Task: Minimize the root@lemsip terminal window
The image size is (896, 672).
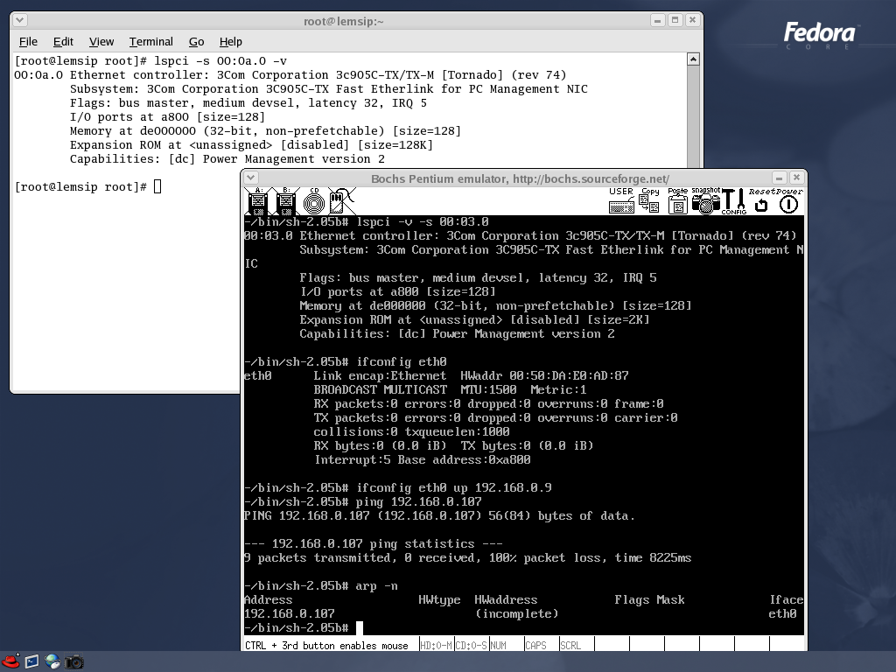Action: point(658,21)
